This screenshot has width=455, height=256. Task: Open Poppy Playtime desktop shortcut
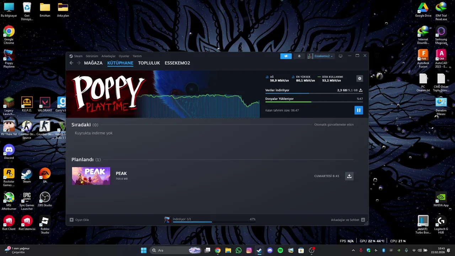pos(9,59)
